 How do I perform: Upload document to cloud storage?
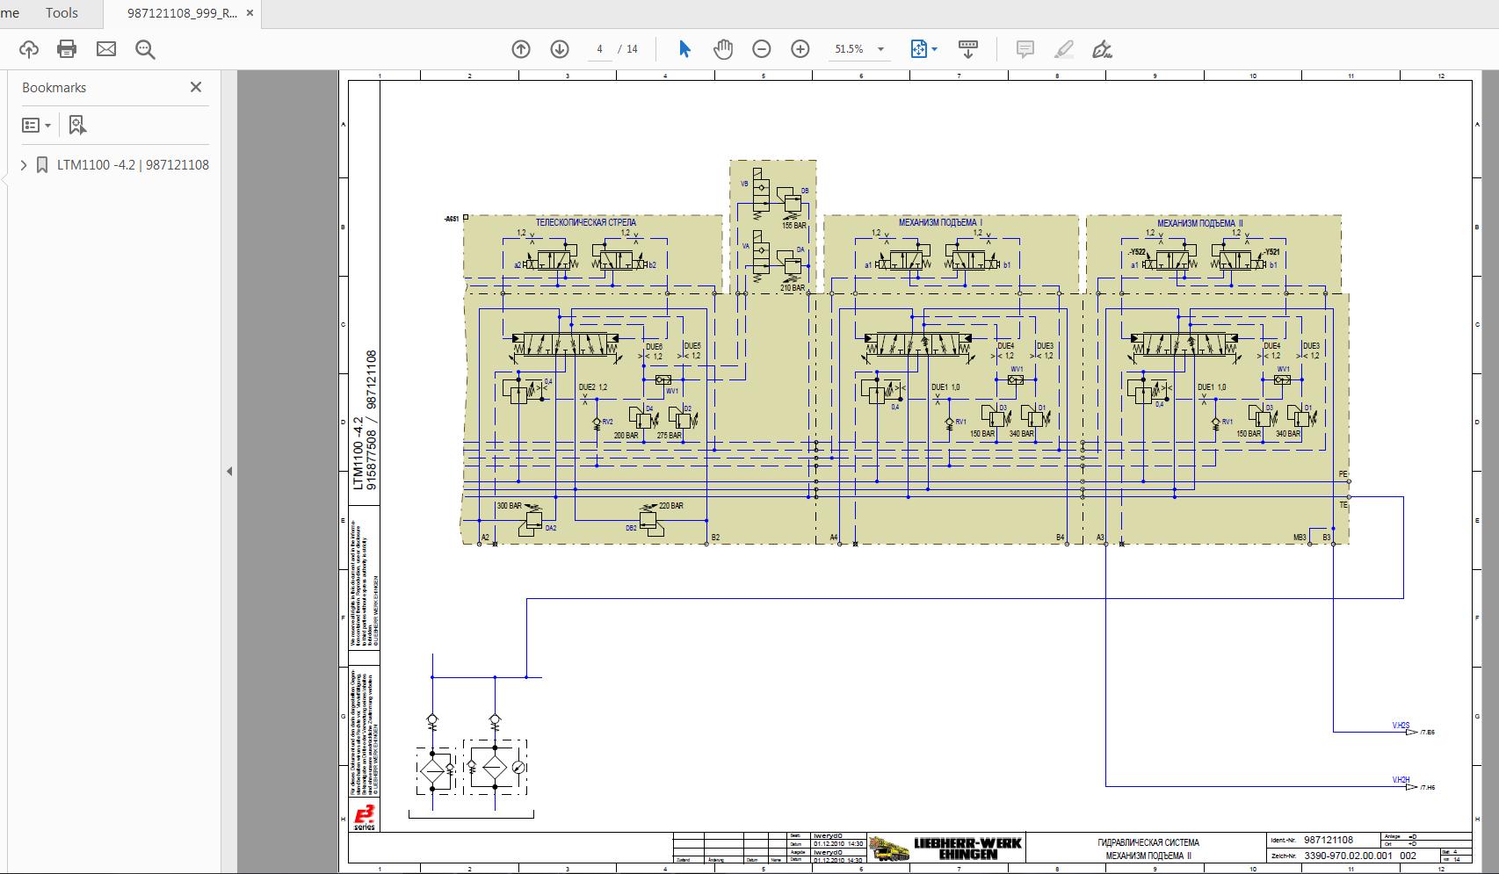click(28, 49)
